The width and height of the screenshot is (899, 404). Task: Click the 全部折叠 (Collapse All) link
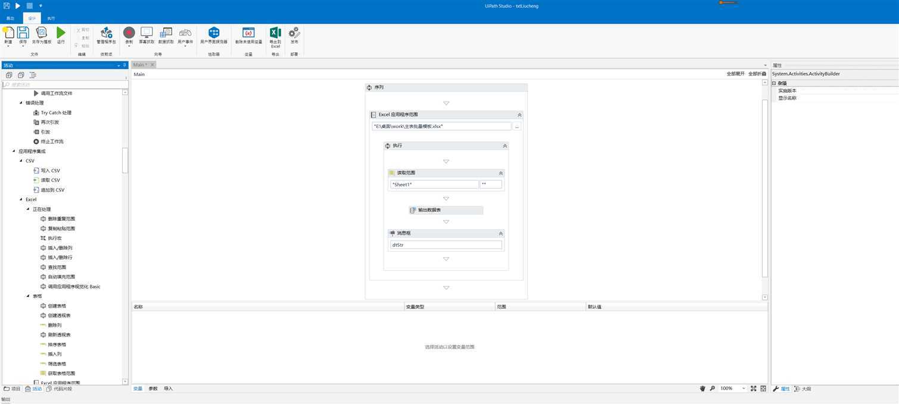tap(757, 74)
